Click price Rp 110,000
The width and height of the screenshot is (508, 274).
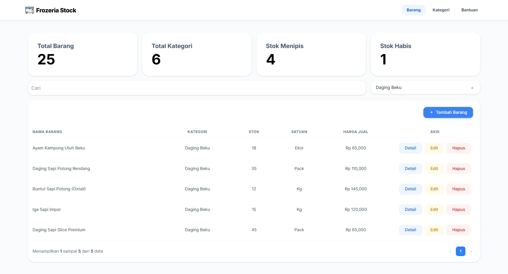[x=356, y=169]
